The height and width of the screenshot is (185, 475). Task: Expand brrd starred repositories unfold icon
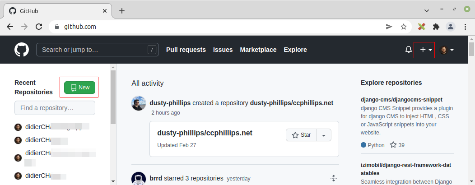pos(334,178)
